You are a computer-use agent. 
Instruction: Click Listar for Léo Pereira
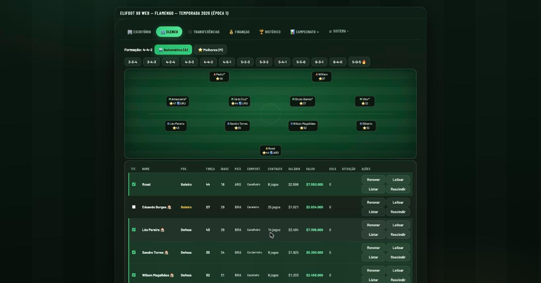[373, 234]
